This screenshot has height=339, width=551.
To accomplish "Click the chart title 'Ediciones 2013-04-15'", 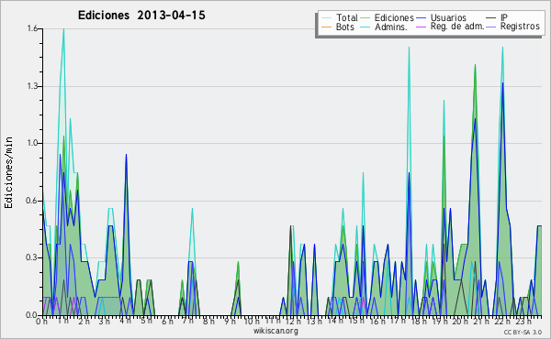I will coord(141,16).
